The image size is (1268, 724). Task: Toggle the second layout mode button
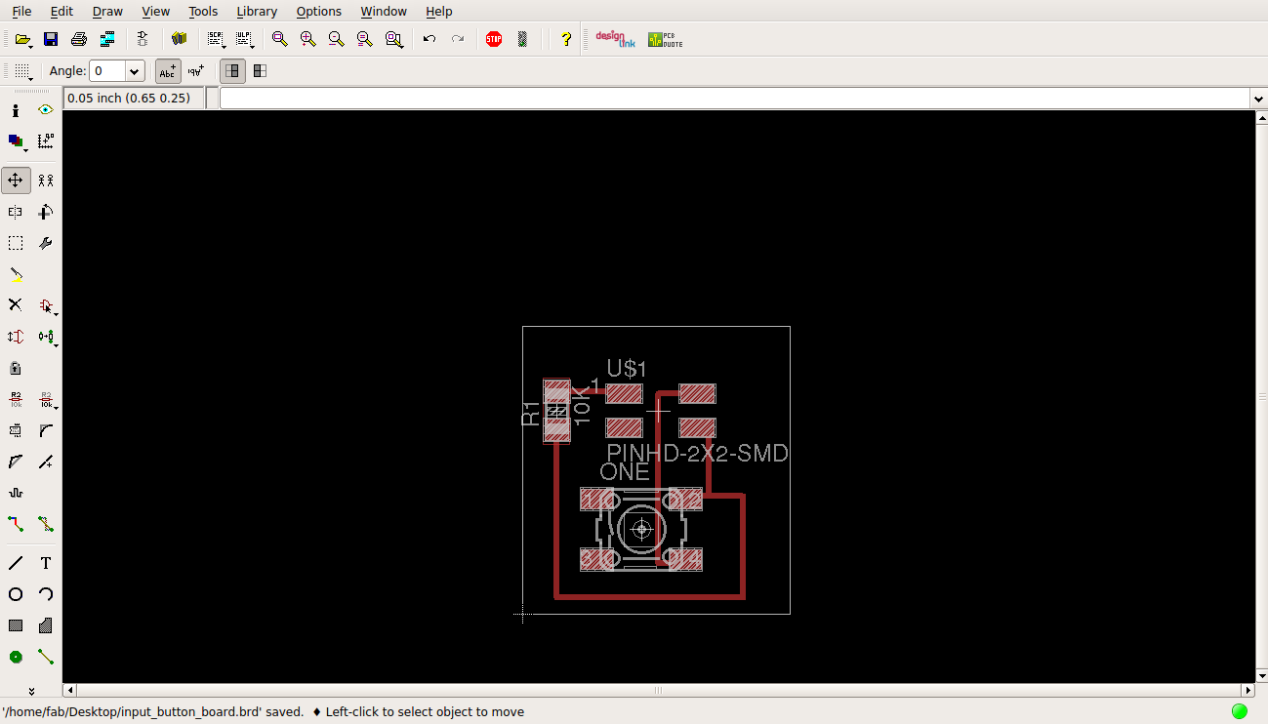point(260,70)
